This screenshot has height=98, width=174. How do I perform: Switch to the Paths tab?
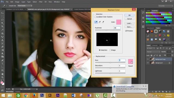tap(161, 45)
